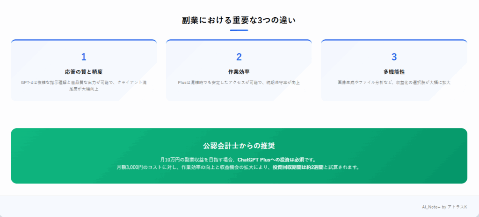Viewport: 479px width, 217px height.
Task: Click the 作業効率 card title
Action: pyautogui.click(x=239, y=72)
